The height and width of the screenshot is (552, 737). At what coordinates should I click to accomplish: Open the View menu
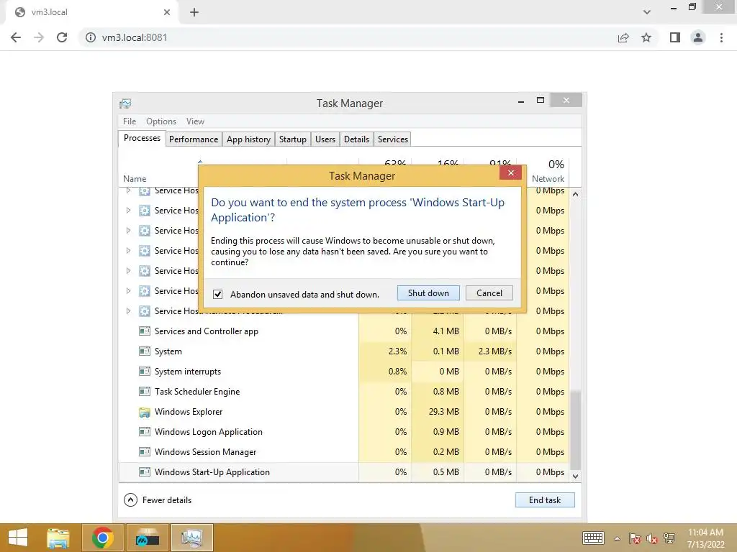pos(195,121)
